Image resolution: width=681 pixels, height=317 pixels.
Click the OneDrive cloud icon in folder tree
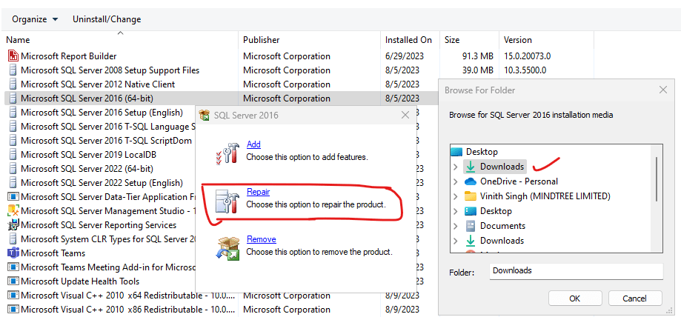[x=471, y=181]
